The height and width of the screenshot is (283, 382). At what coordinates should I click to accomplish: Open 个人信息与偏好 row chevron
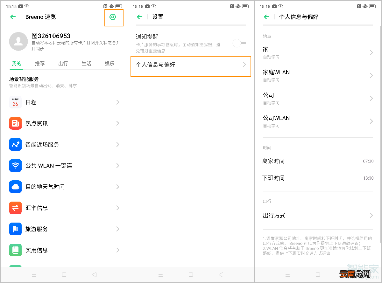pos(244,65)
